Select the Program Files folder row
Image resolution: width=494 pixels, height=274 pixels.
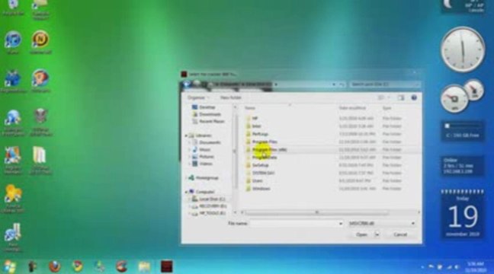coord(329,142)
